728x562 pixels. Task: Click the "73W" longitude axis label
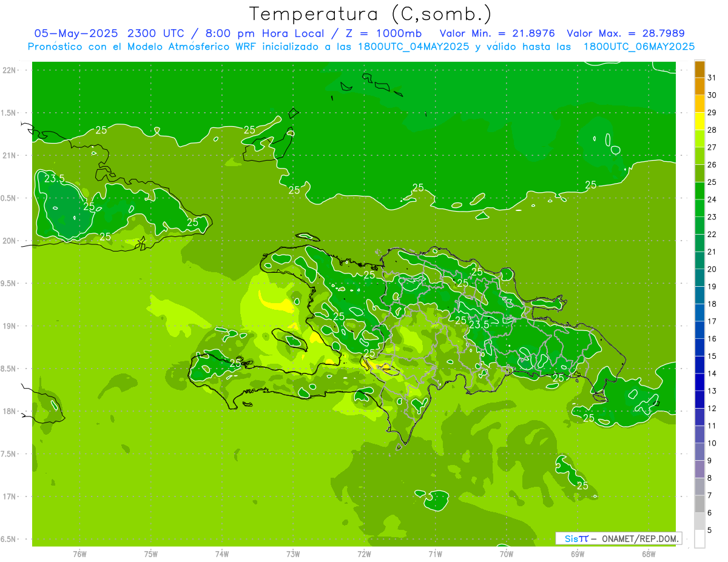coord(293,554)
